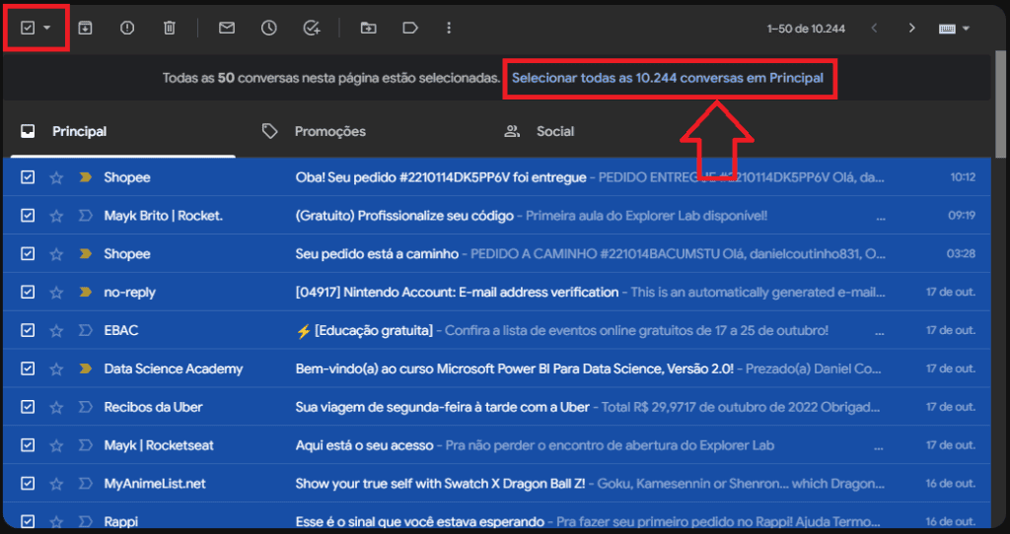Image resolution: width=1010 pixels, height=534 pixels.
Task: Snooze selected conversations with clock icon
Action: (269, 28)
